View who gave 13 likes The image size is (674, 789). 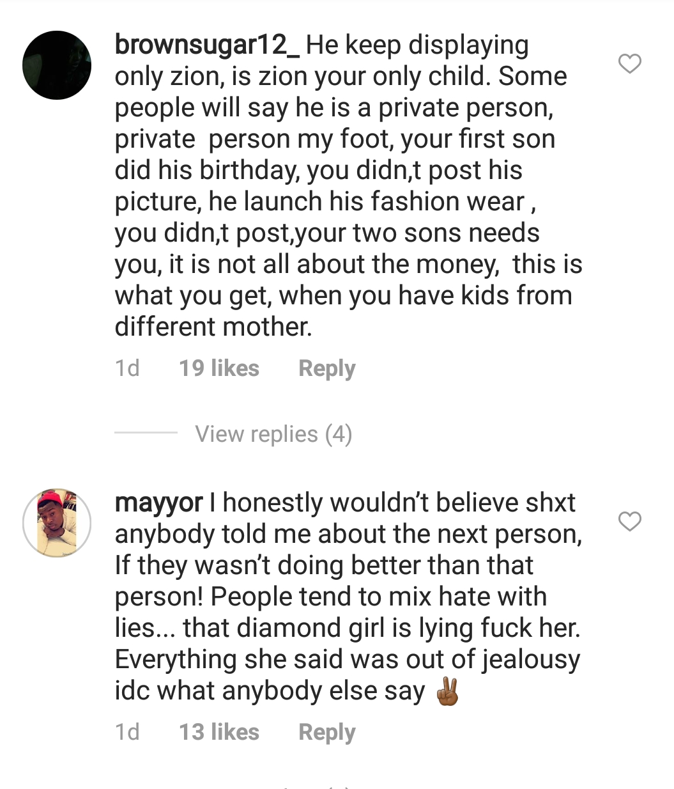219,733
